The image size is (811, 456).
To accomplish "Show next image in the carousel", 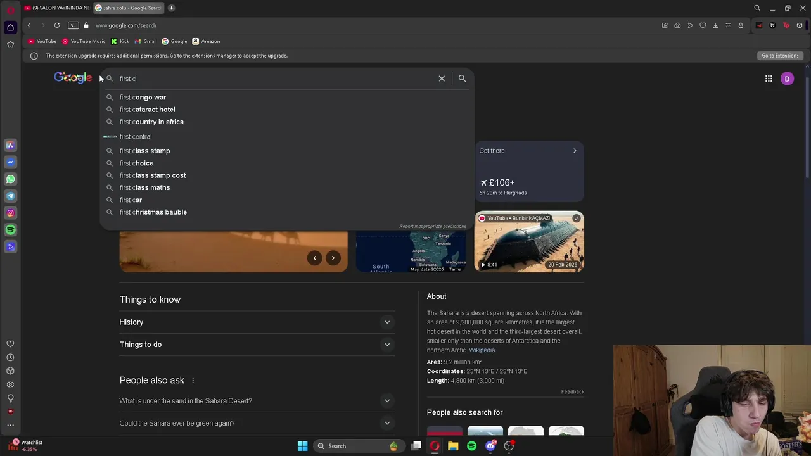I will tap(333, 258).
